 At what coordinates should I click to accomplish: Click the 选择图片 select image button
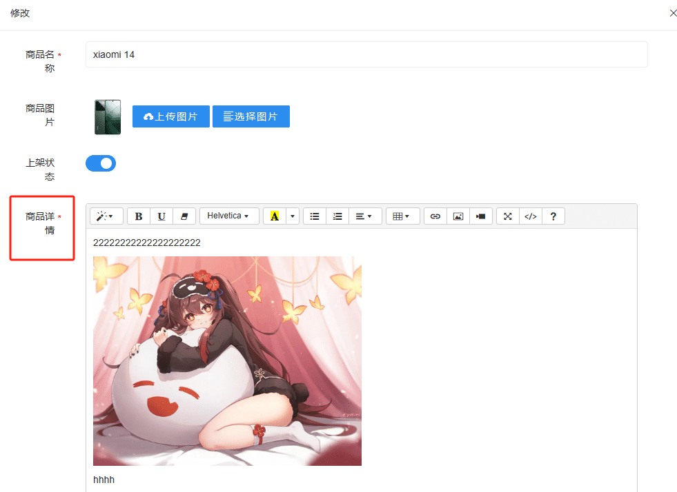251,116
